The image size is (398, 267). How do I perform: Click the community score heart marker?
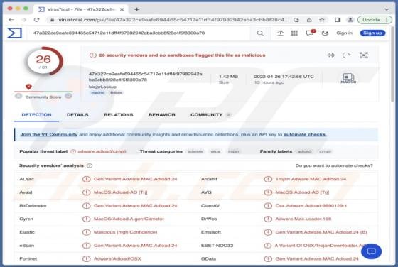click(x=28, y=87)
